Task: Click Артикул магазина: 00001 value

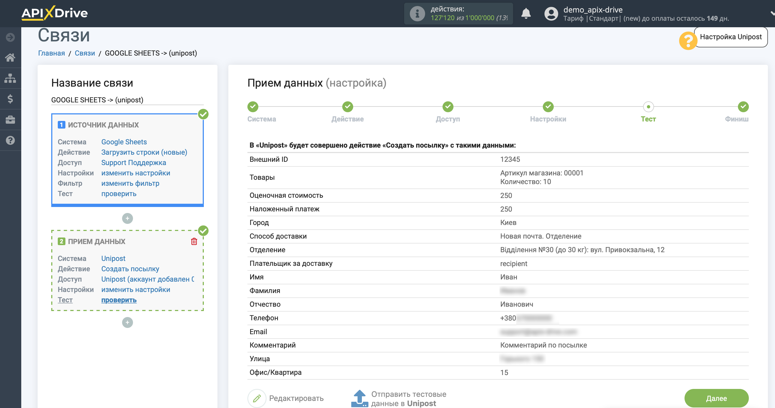Action: [x=541, y=173]
